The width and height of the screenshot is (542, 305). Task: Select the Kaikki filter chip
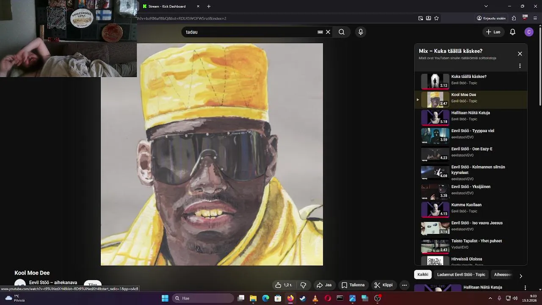click(423, 274)
